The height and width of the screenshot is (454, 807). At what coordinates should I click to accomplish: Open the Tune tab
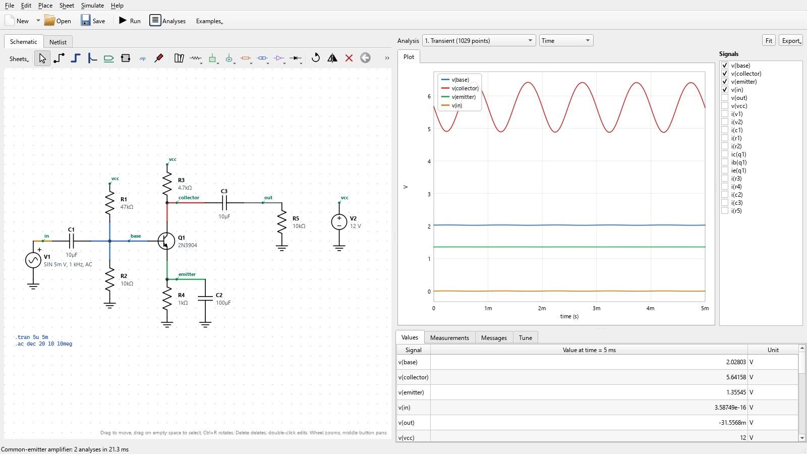click(526, 337)
